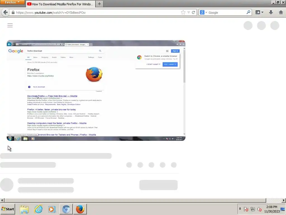Click the network status tray icon

pos(252,209)
